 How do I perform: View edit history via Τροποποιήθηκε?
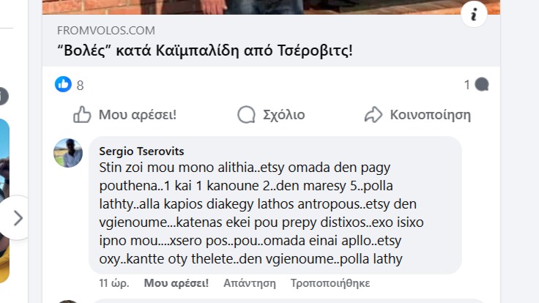click(330, 283)
